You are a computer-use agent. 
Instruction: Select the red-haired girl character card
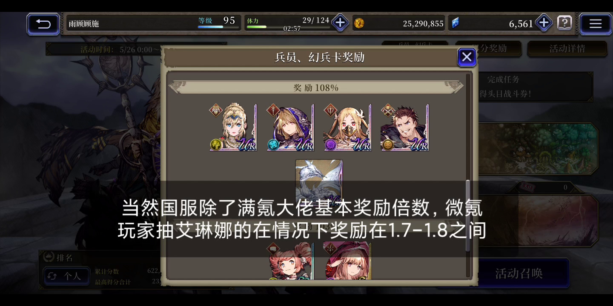[x=290, y=261]
